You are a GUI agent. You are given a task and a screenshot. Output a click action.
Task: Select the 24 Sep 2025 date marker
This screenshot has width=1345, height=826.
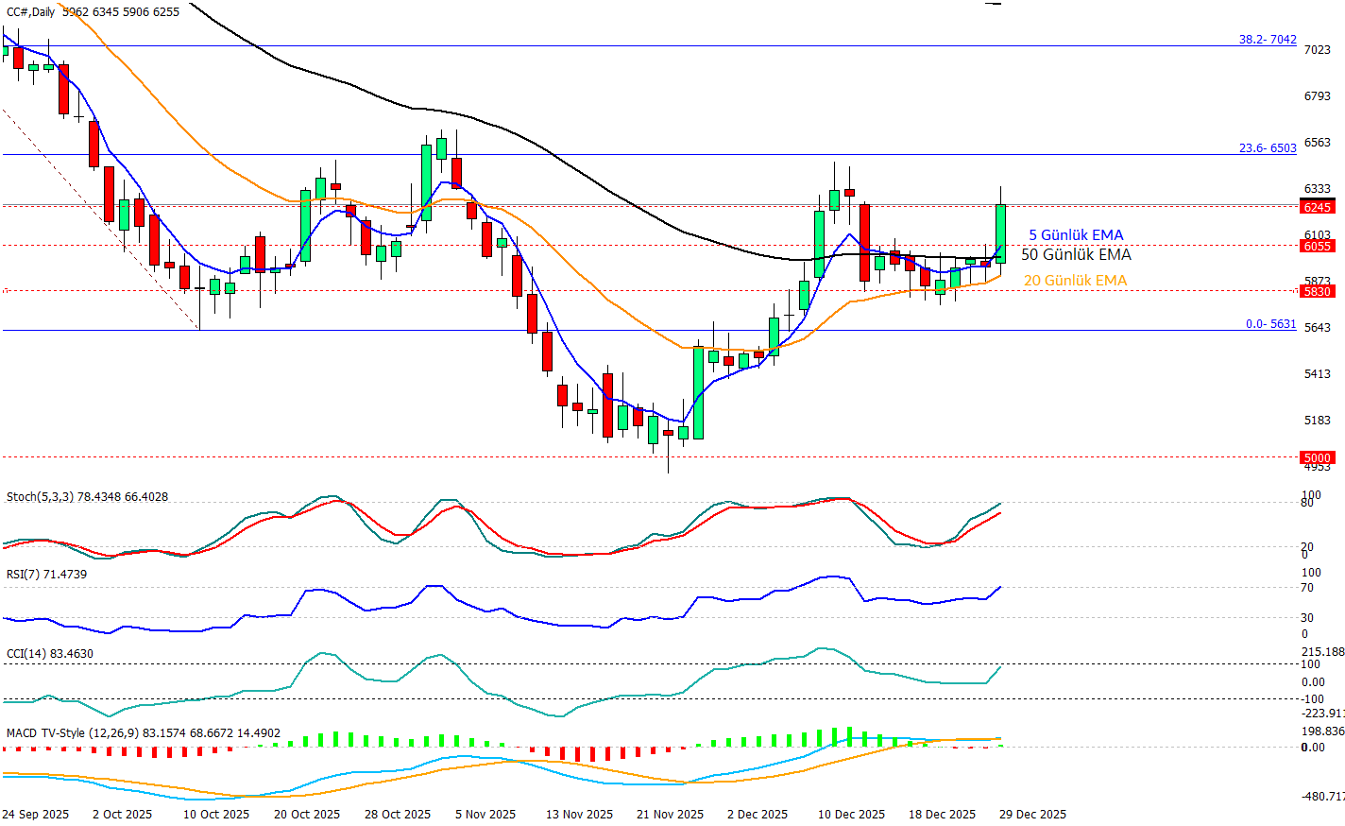point(35,815)
